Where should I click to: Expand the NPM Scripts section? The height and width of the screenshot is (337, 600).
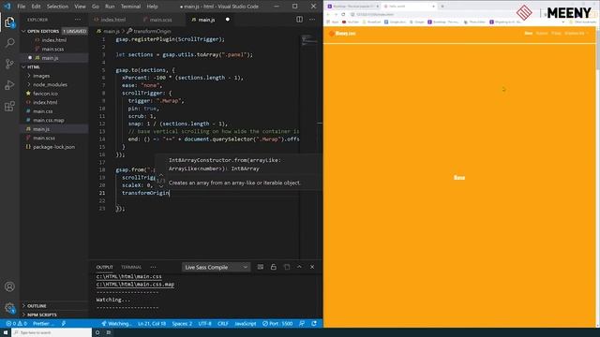click(41, 315)
